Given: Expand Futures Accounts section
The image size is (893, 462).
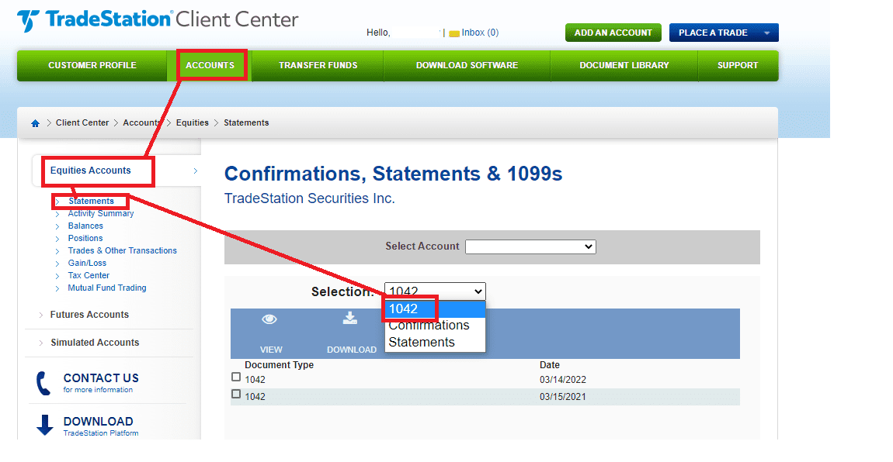Looking at the screenshot, I should (x=89, y=315).
